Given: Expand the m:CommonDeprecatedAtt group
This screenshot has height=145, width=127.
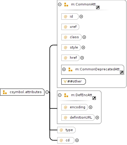Looking at the screenshot, I should (x=64, y=69).
